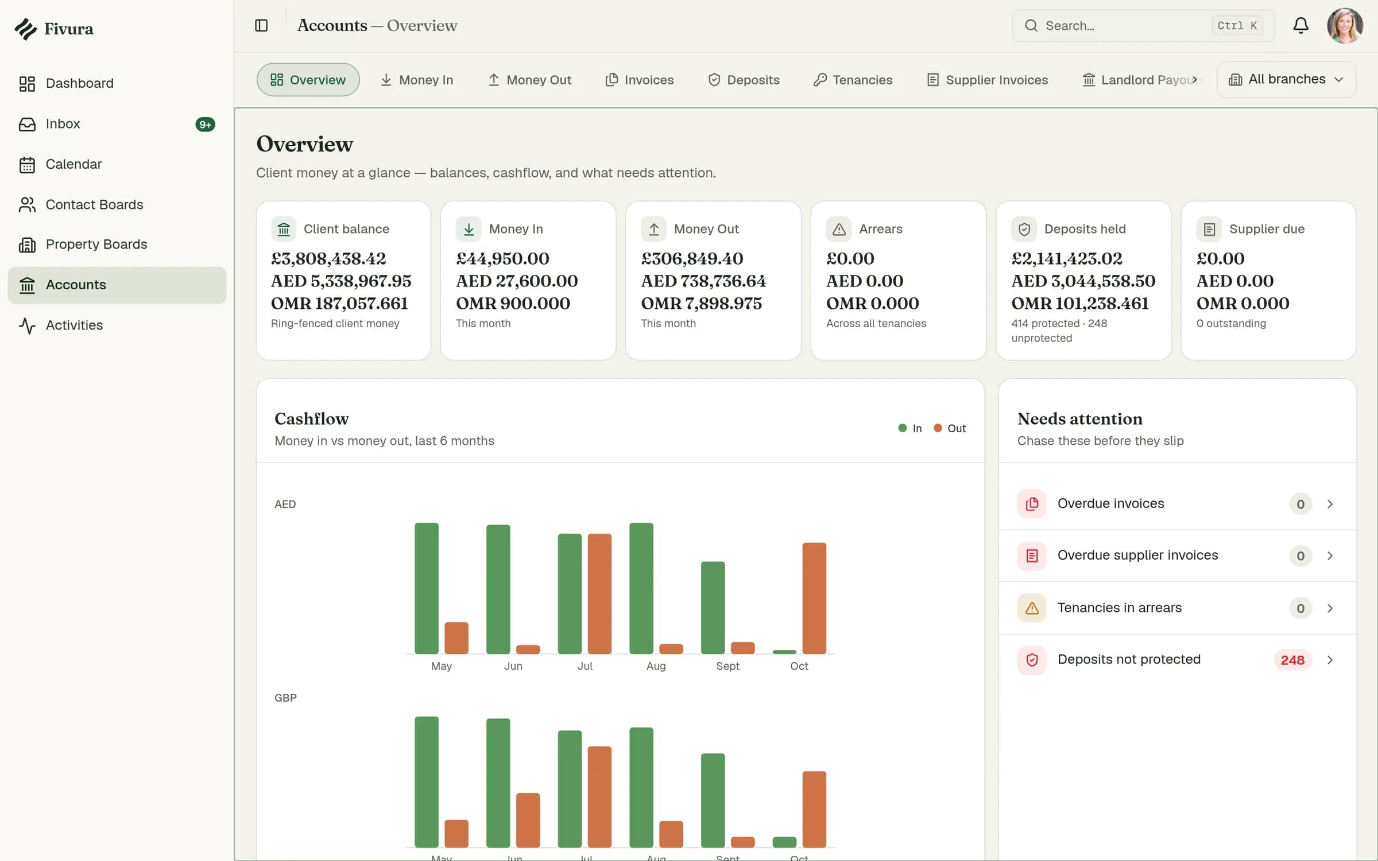This screenshot has width=1378, height=861.
Task: Open the user profile avatar
Action: click(1345, 26)
